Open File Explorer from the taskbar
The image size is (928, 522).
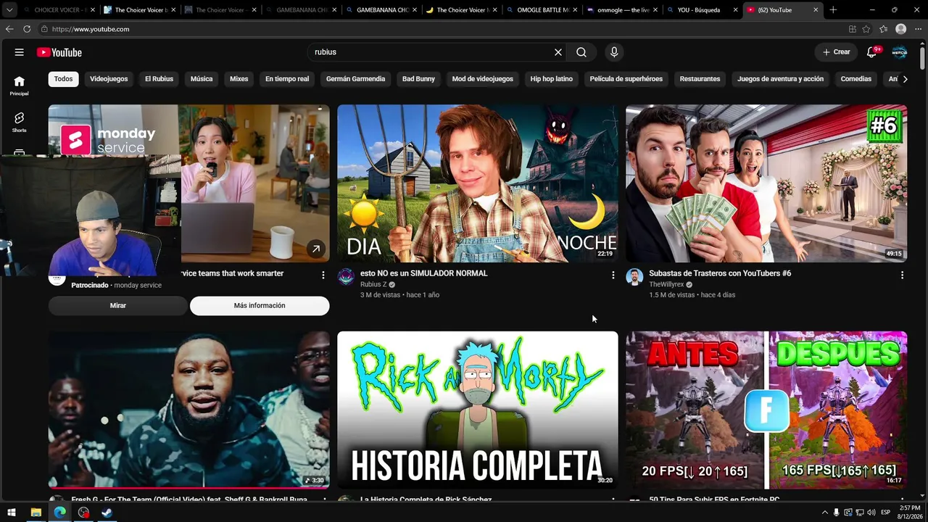pyautogui.click(x=36, y=513)
